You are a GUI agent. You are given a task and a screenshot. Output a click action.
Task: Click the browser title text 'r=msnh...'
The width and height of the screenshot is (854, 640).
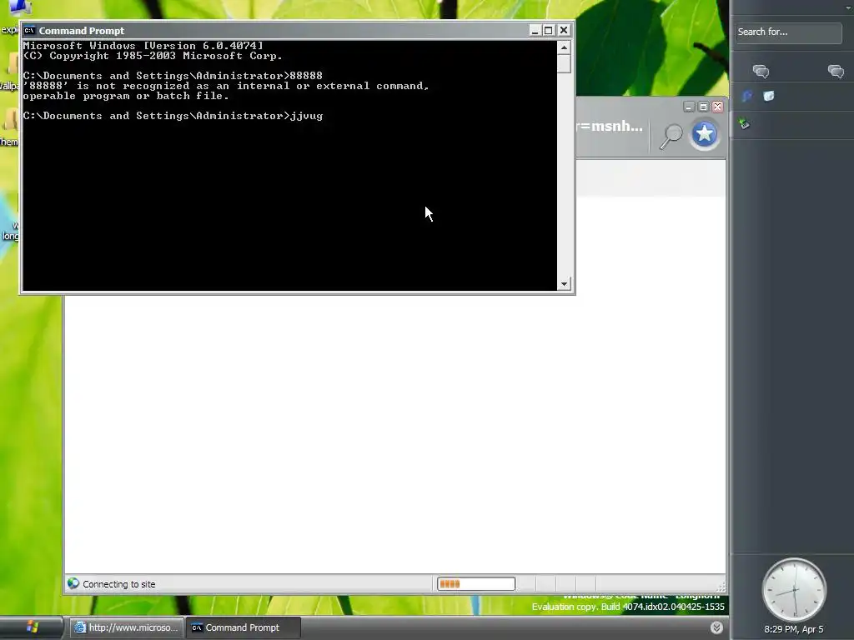point(610,127)
